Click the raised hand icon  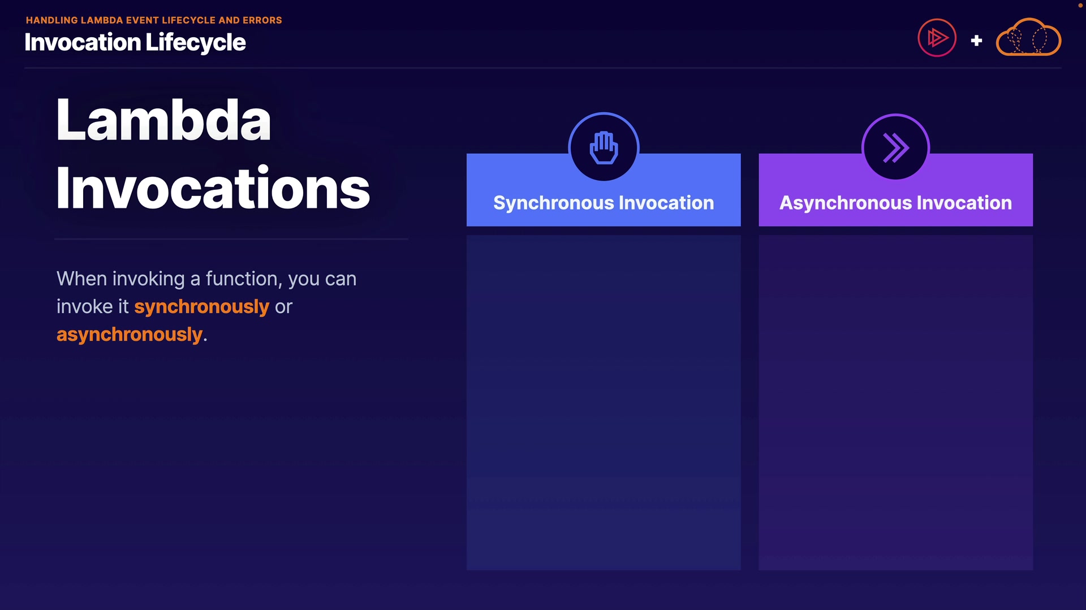pyautogui.click(x=604, y=148)
